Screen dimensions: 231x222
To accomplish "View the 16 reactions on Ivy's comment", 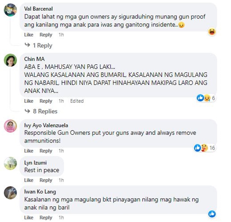I will 205,148.
